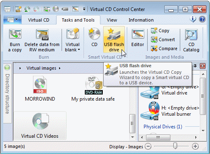Click Convert in Images and Media
The image size is (210, 154).
(163, 40)
